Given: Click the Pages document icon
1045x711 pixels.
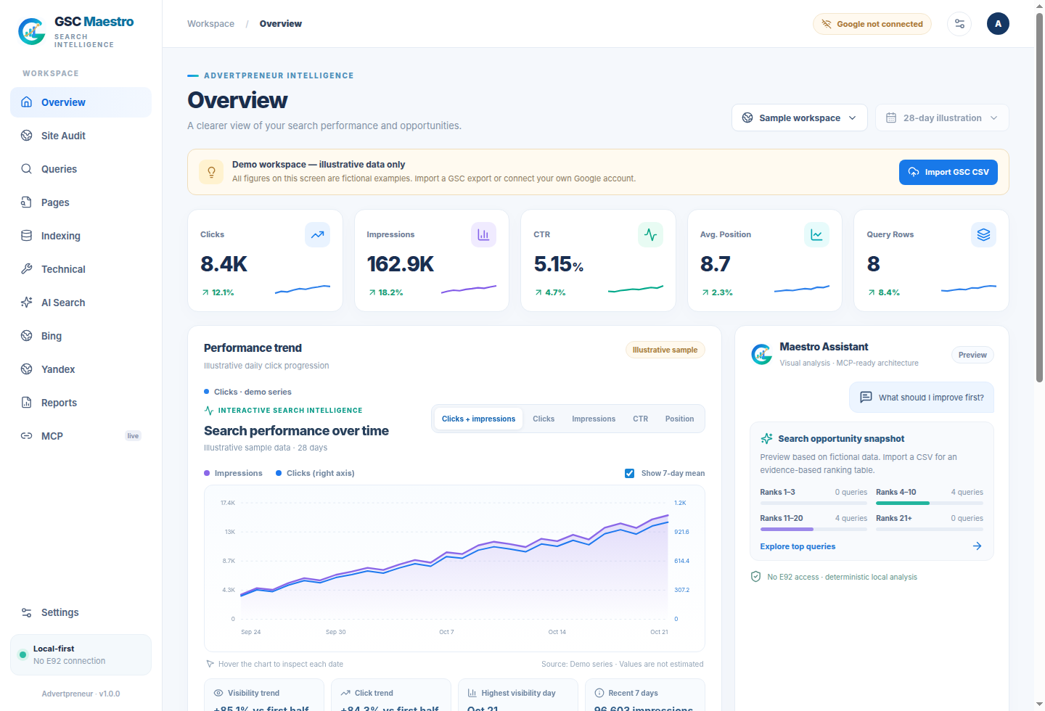Looking at the screenshot, I should pos(27,202).
